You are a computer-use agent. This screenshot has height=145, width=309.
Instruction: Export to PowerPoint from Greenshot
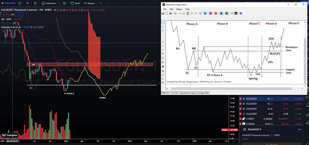click(216, 13)
